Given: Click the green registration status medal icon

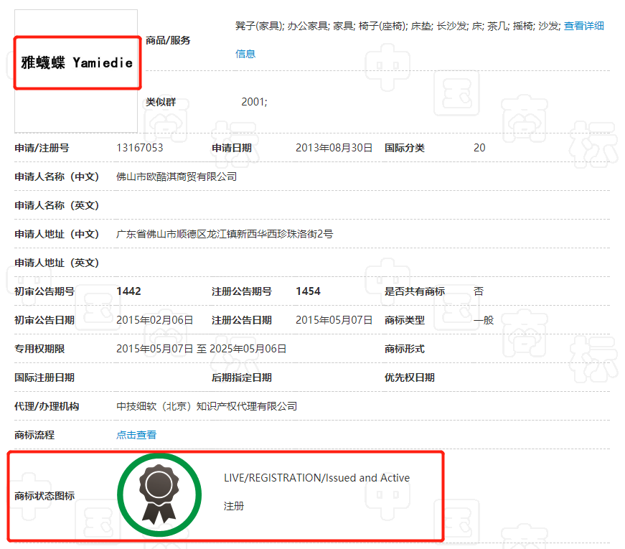Looking at the screenshot, I should pos(159,494).
